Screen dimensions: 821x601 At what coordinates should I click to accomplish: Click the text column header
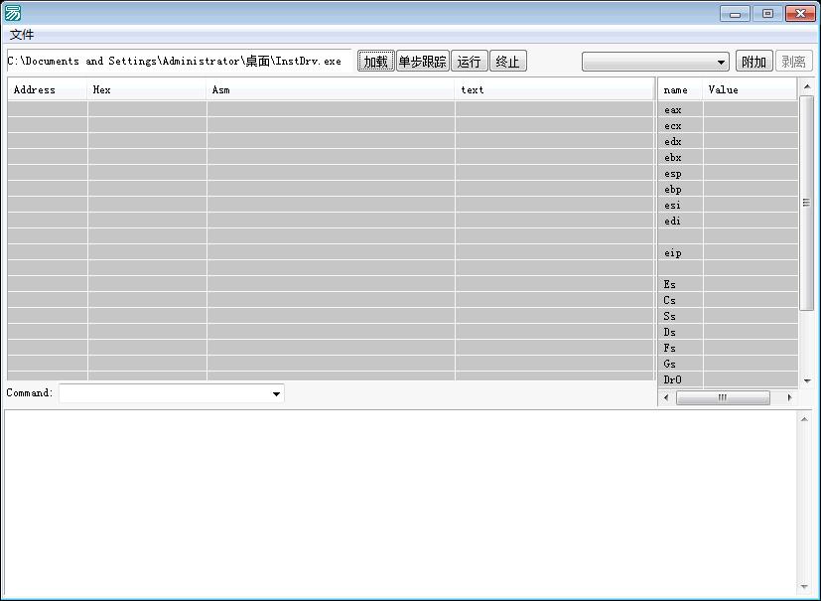[555, 89]
